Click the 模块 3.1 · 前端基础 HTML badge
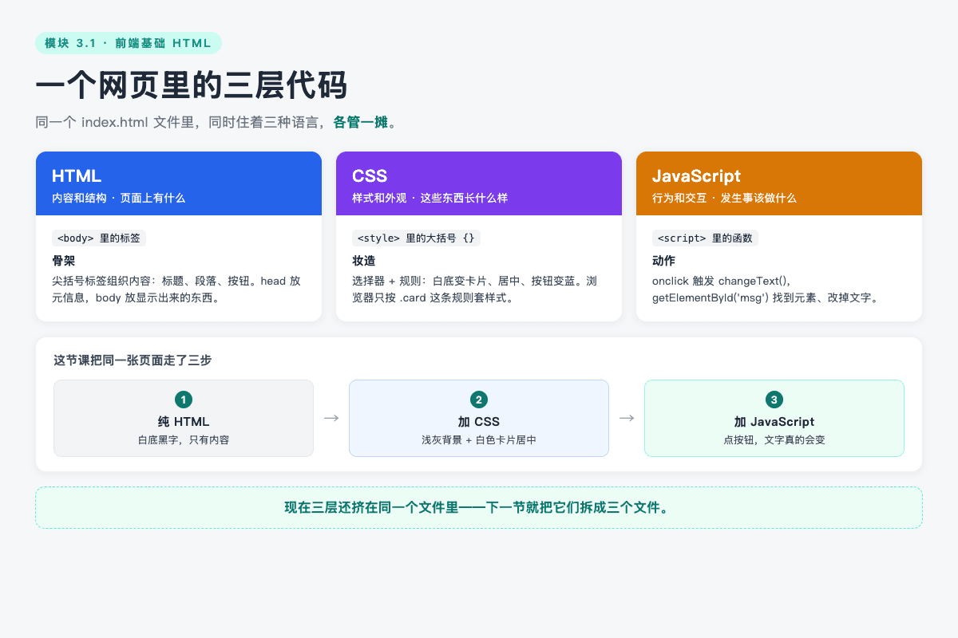 tap(129, 43)
